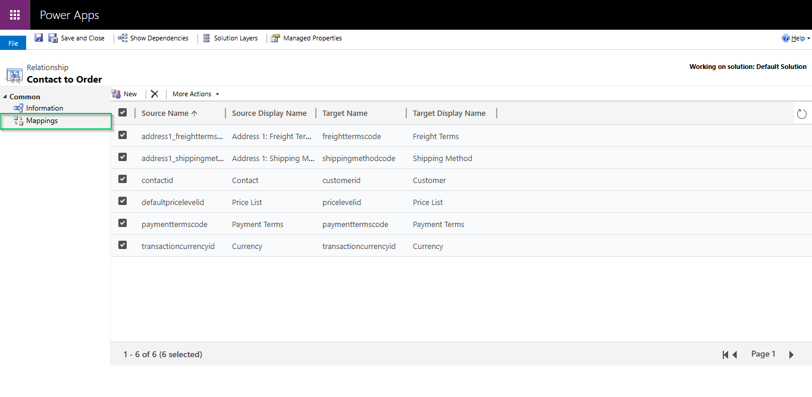
Task: Click the Show Dependencies button label
Action: coord(159,38)
